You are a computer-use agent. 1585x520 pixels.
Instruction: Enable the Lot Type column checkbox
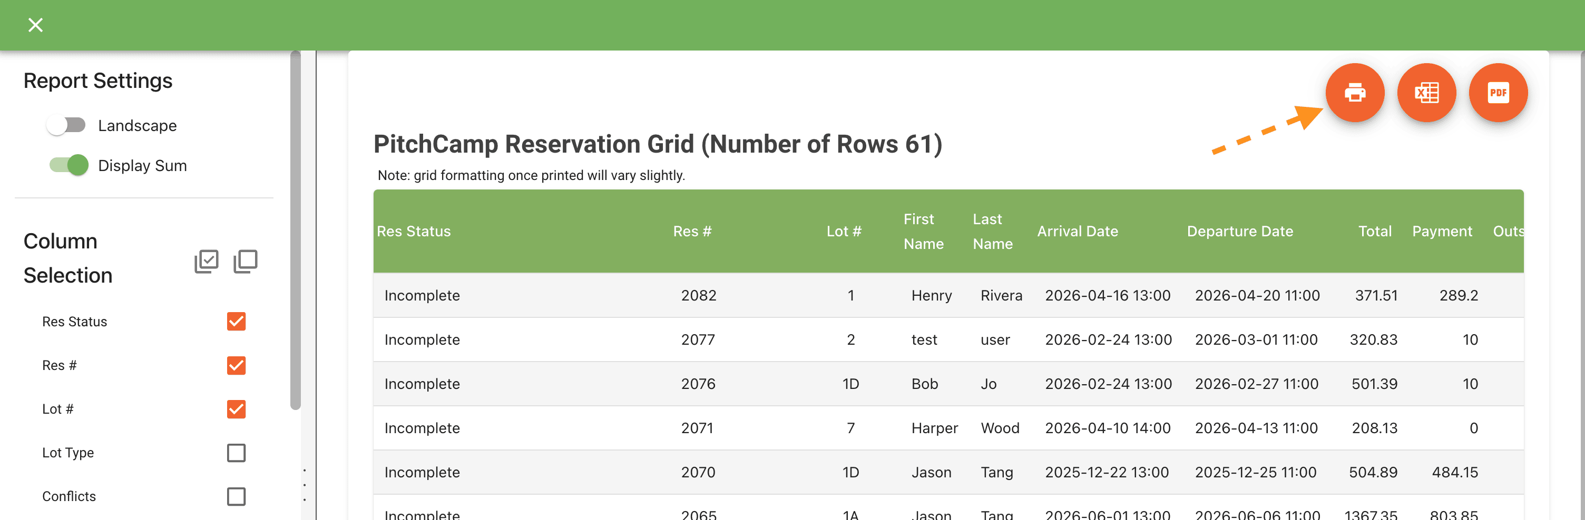click(x=236, y=453)
